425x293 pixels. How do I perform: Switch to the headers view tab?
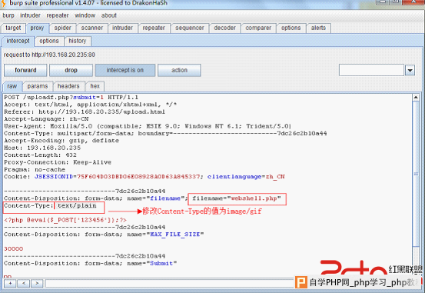tap(68, 86)
